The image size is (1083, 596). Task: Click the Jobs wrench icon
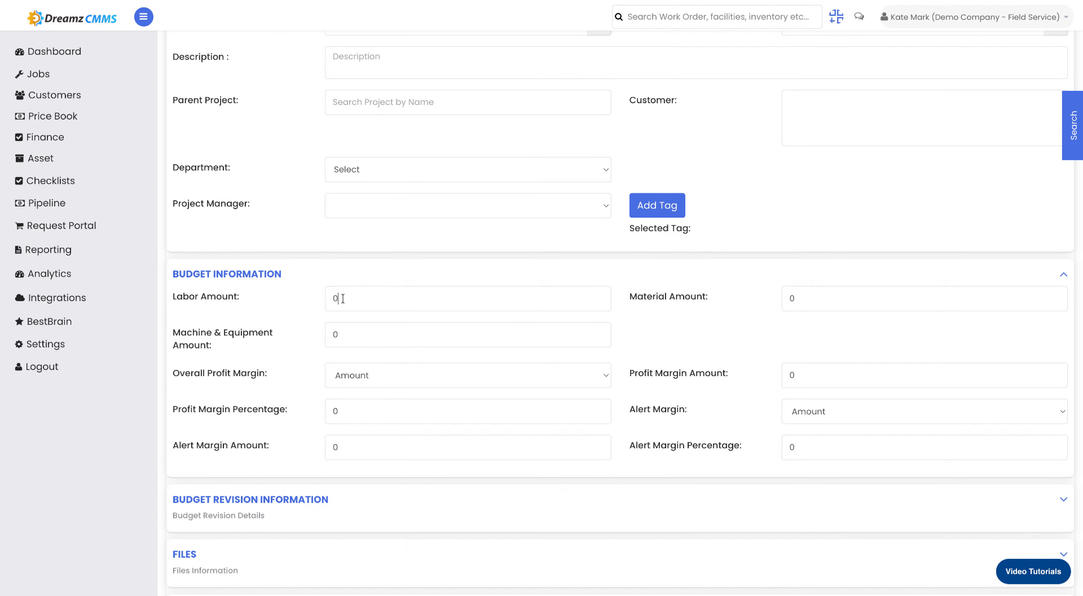(x=19, y=74)
